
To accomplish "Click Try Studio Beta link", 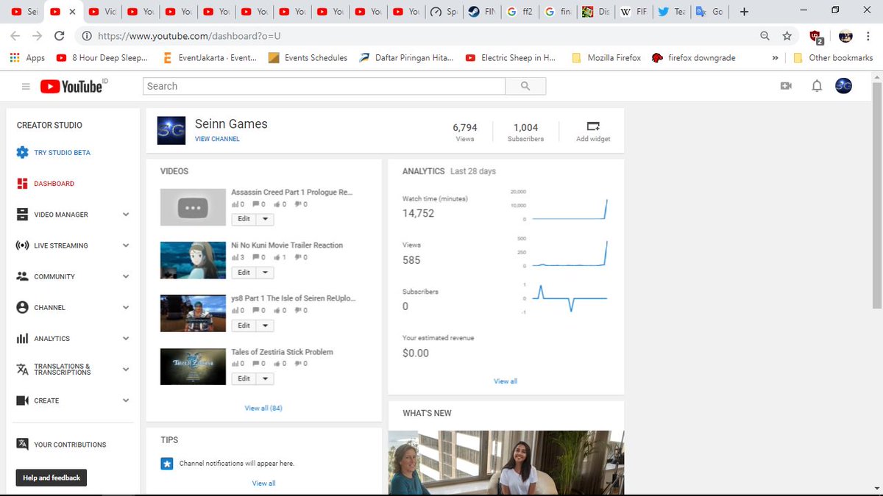I will [62, 153].
